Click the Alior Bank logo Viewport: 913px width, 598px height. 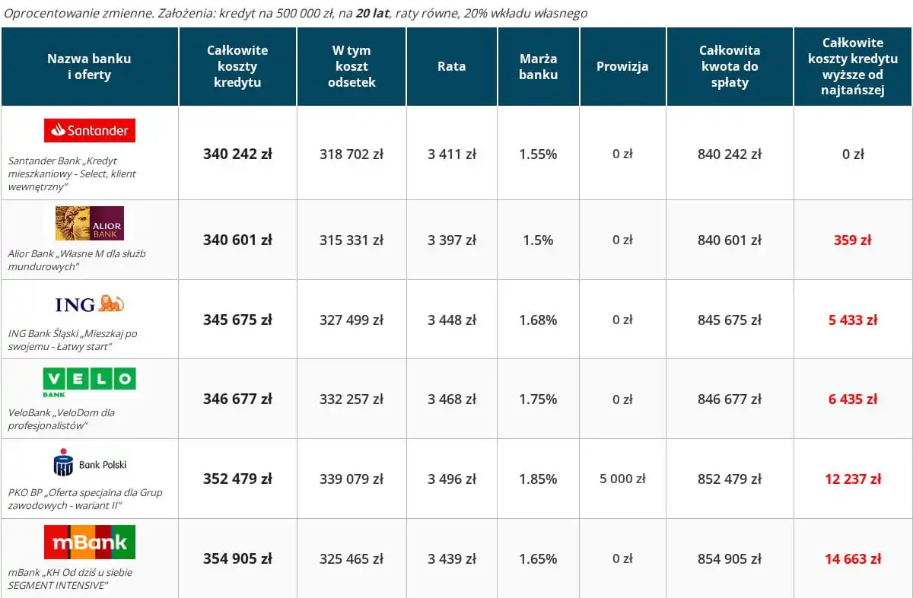pos(90,223)
